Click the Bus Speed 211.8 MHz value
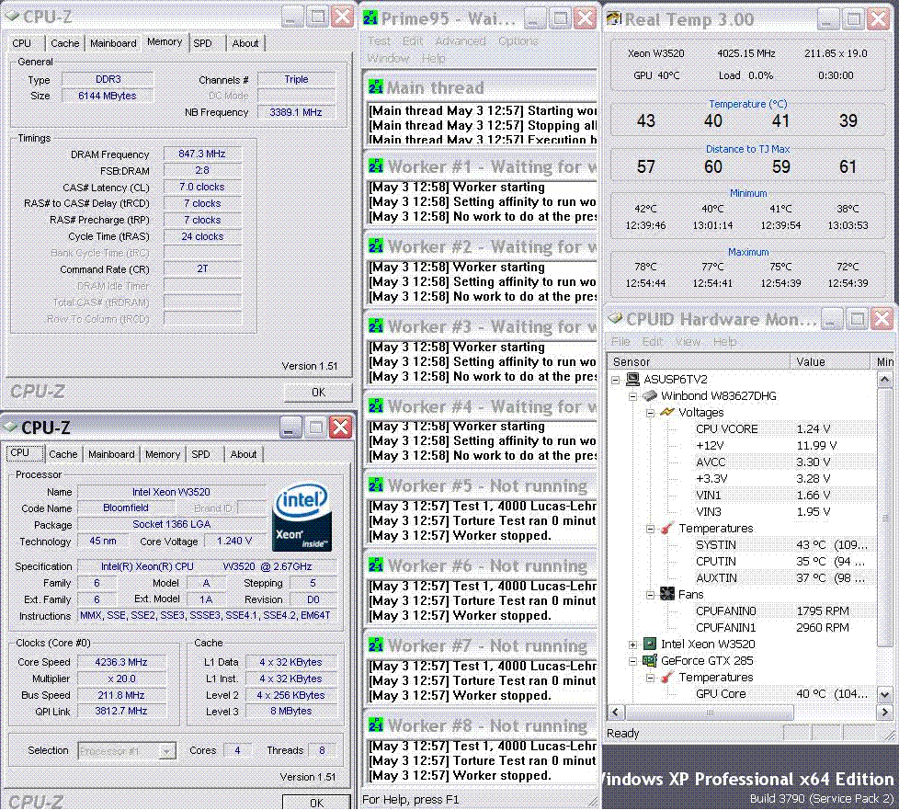The image size is (899, 810). [x=121, y=695]
